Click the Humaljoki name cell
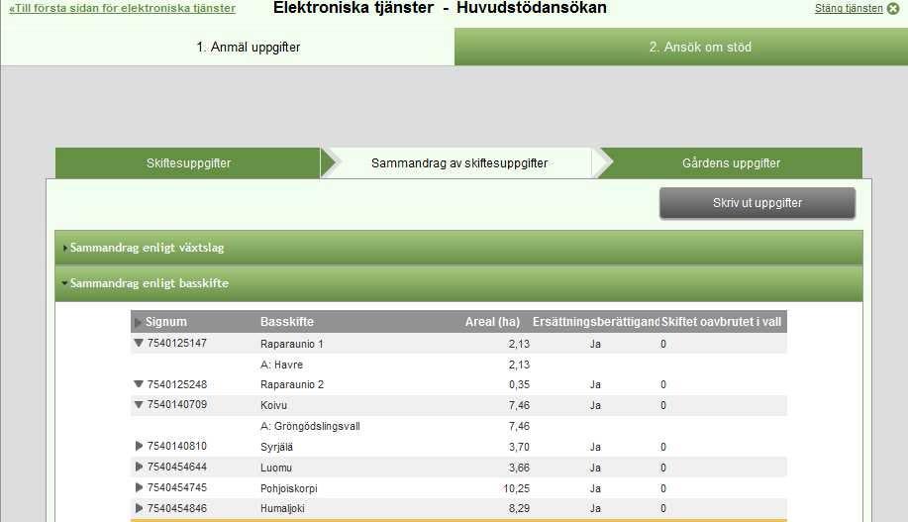Viewport: 908px width, 522px height. click(x=282, y=509)
